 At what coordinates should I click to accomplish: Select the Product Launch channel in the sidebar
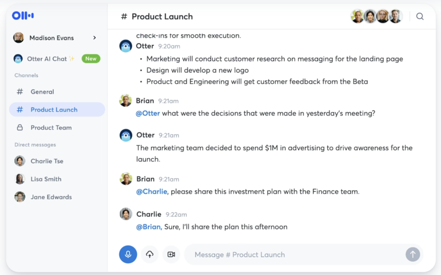click(x=57, y=109)
